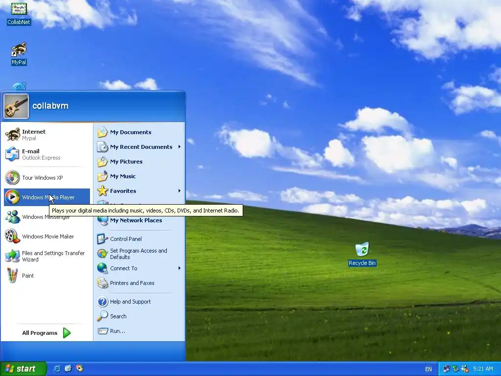The image size is (501, 376).
Task: Click the guitar user account picture
Action: [16, 106]
